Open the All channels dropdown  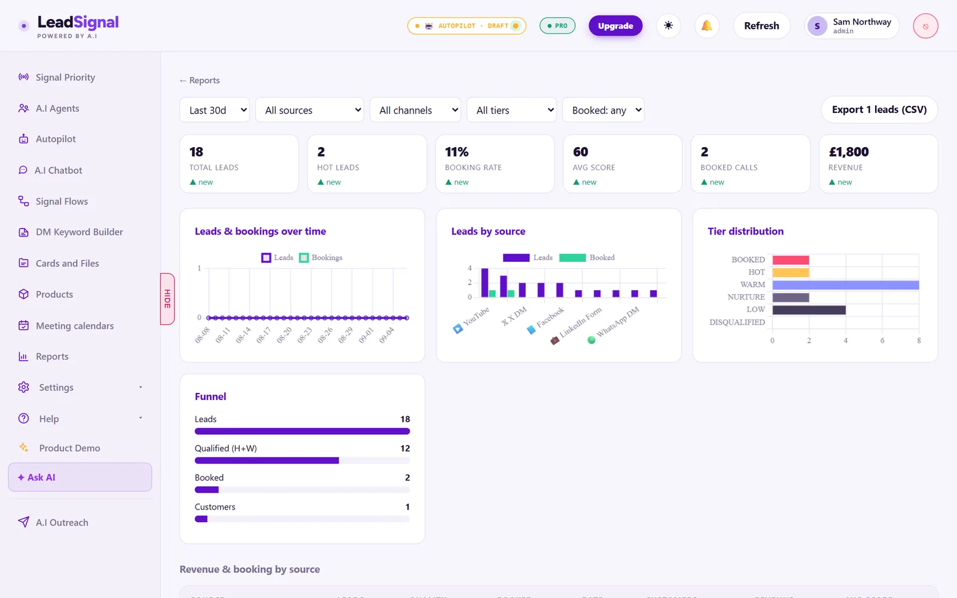tap(416, 110)
